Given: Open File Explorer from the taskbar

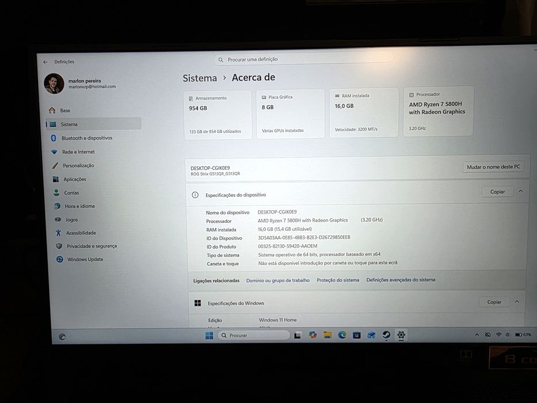Looking at the screenshot, I should [327, 335].
